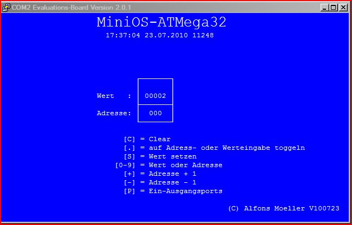Click the MiniOS-ATMega32 heading
The width and height of the screenshot is (352, 225).
tap(161, 23)
